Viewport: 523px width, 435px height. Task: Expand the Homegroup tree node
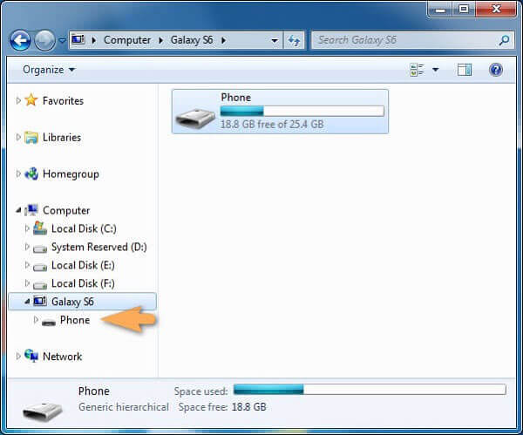pos(18,173)
